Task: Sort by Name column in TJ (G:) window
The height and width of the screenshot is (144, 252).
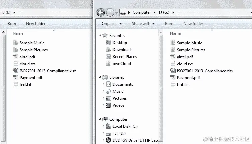Action: [175, 33]
